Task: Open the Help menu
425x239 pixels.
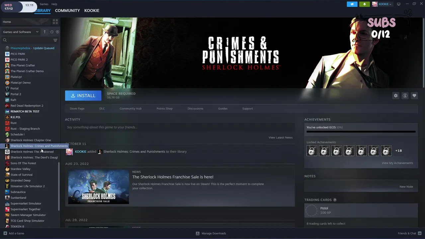Action: click(x=54, y=4)
